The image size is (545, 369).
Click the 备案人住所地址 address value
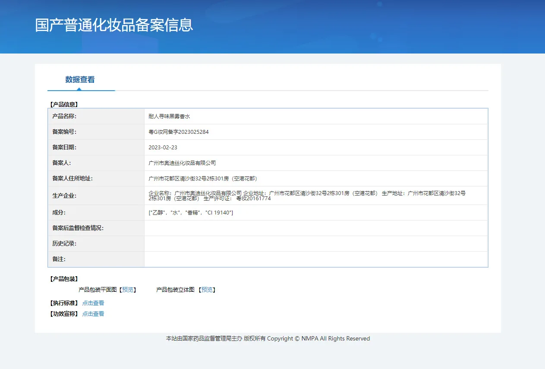tap(203, 179)
